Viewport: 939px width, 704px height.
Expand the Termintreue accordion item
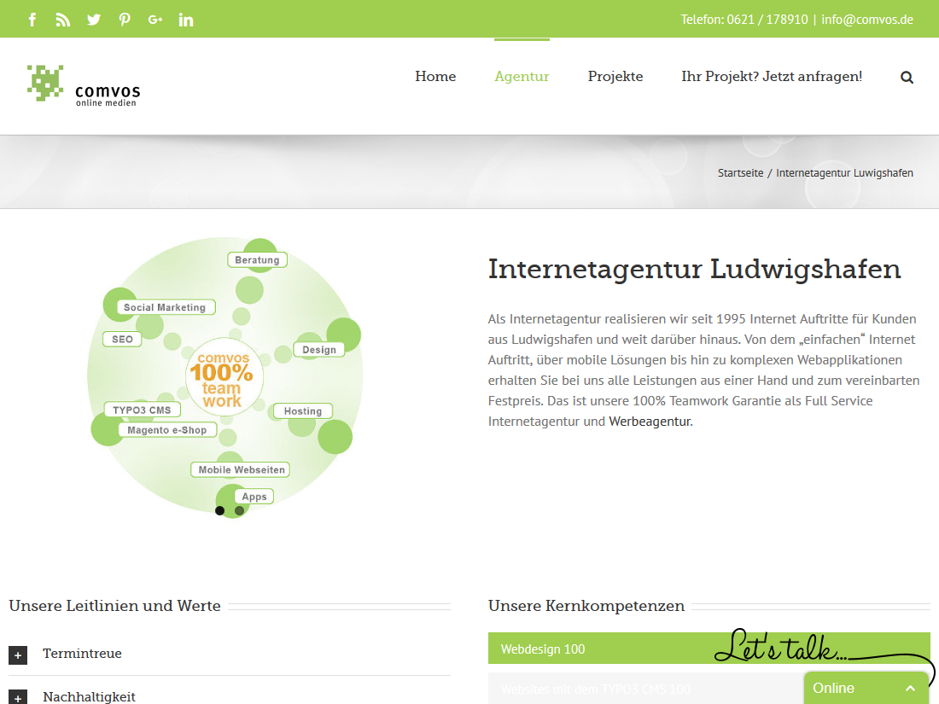coord(18,655)
